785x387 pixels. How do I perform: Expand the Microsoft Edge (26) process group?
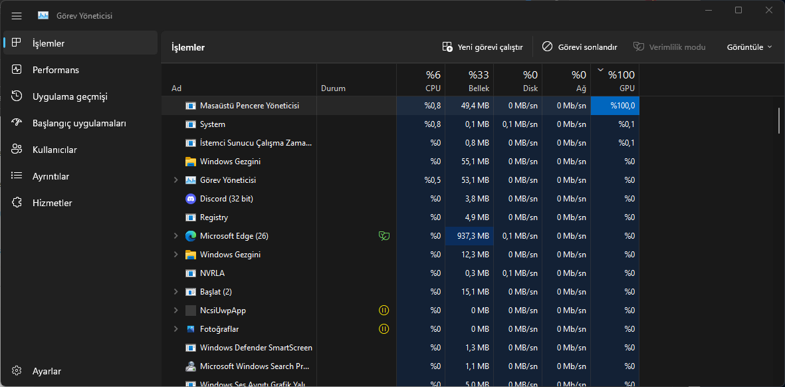tap(175, 236)
